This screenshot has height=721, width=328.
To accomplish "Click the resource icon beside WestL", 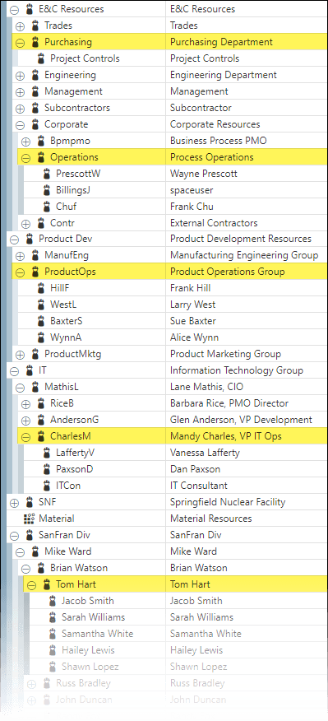I will 41,305.
